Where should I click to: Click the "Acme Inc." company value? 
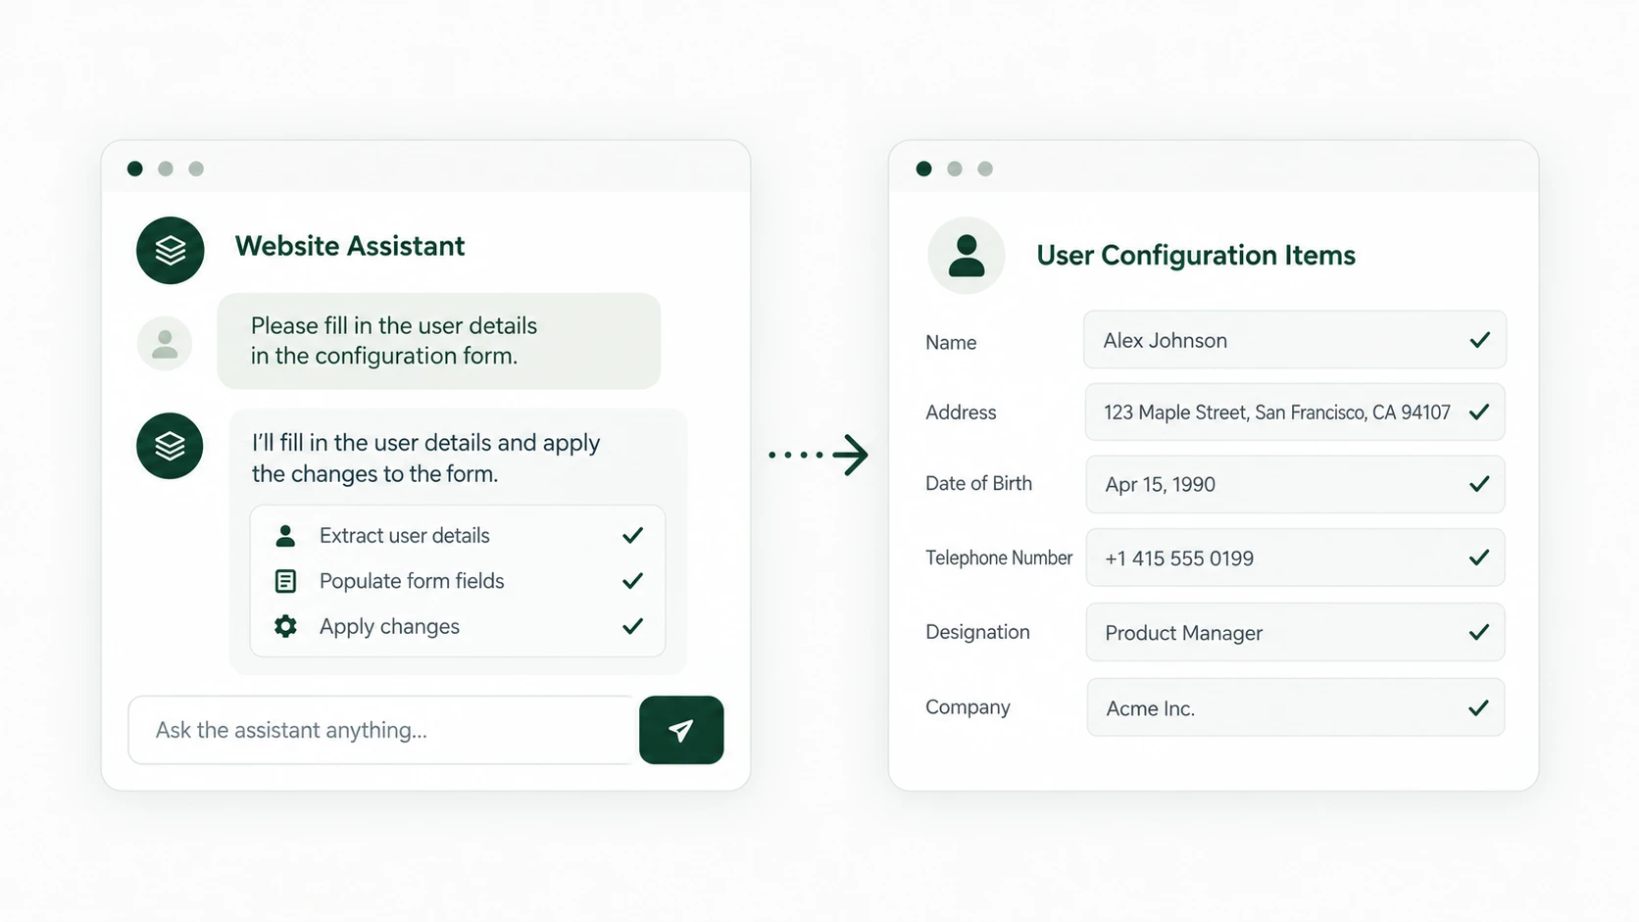pos(1150,708)
